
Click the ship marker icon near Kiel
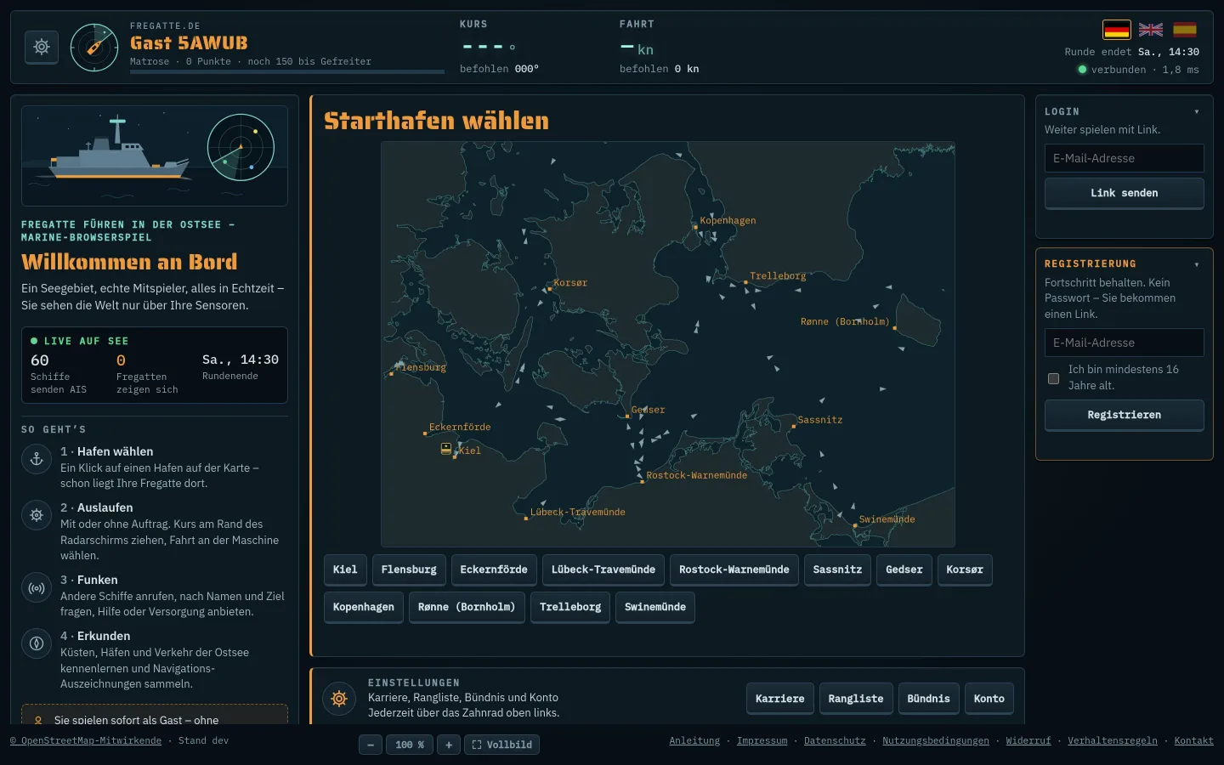(446, 448)
